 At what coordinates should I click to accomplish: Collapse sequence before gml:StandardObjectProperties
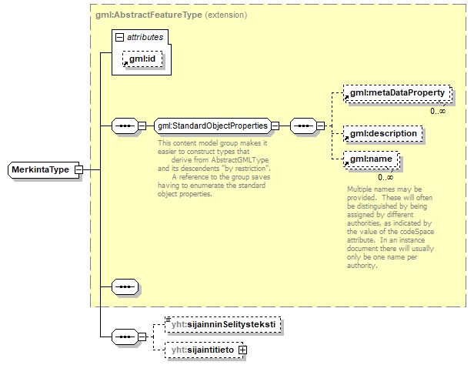tap(142, 126)
